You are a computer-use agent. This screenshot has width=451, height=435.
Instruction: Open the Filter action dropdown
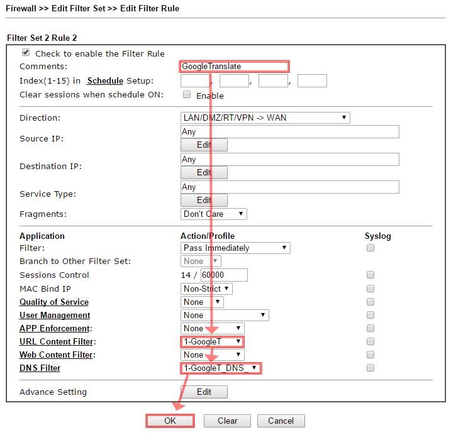[235, 248]
